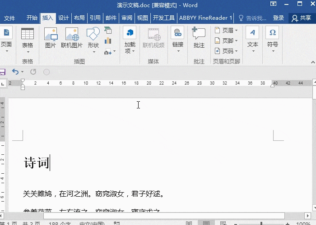Switch to the 引用 references tab
Viewport: 316px width, 225px height.
tap(95, 18)
